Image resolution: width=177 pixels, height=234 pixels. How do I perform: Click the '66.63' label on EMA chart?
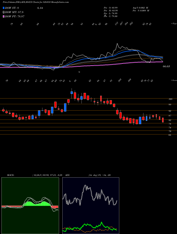click(166, 66)
